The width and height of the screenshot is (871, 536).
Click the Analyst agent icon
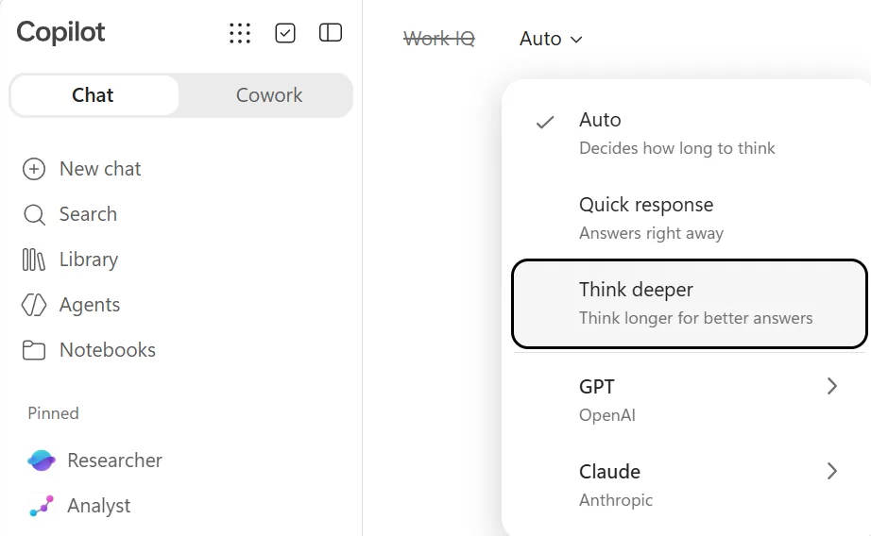pyautogui.click(x=42, y=506)
